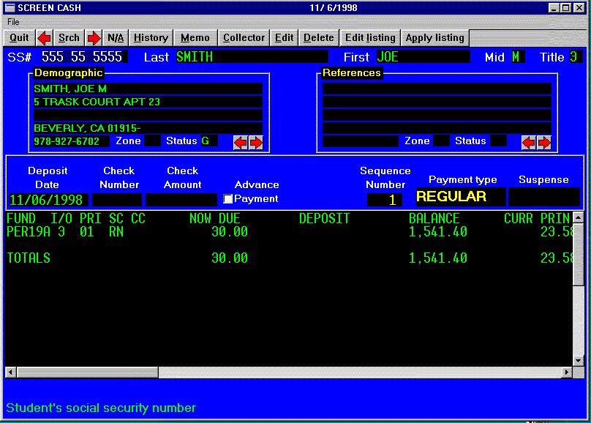Viewport: 591px width, 423px height.
Task: Click the vertical scrollbar thumb
Action: [x=578, y=255]
